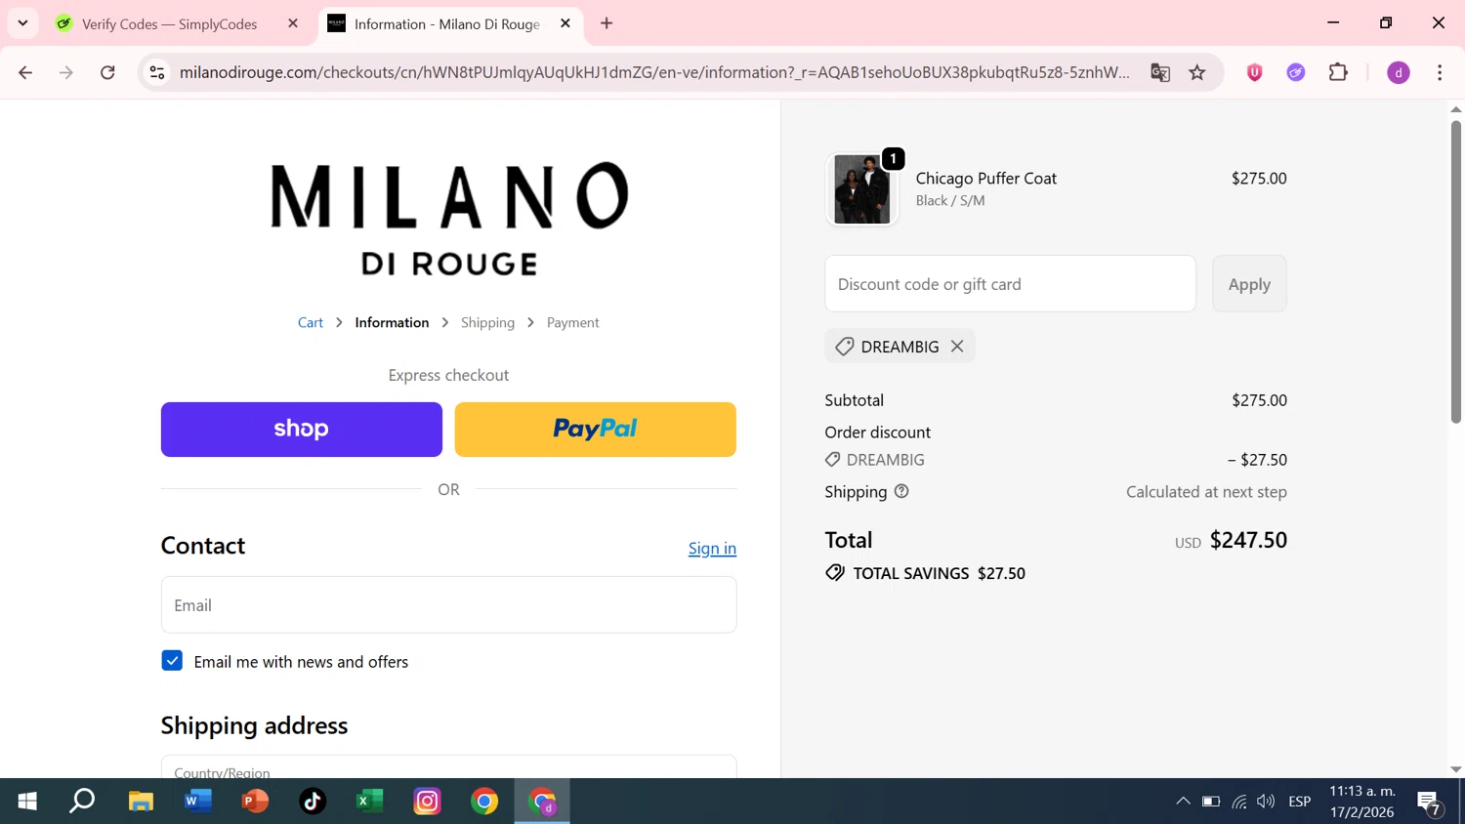This screenshot has width=1465, height=824.
Task: Open a new browser tab
Action: coord(607,23)
